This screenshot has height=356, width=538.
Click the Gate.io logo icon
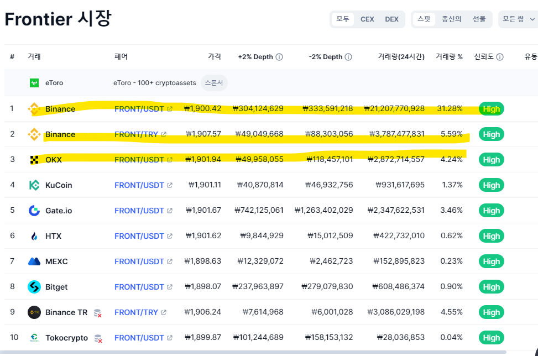34,211
